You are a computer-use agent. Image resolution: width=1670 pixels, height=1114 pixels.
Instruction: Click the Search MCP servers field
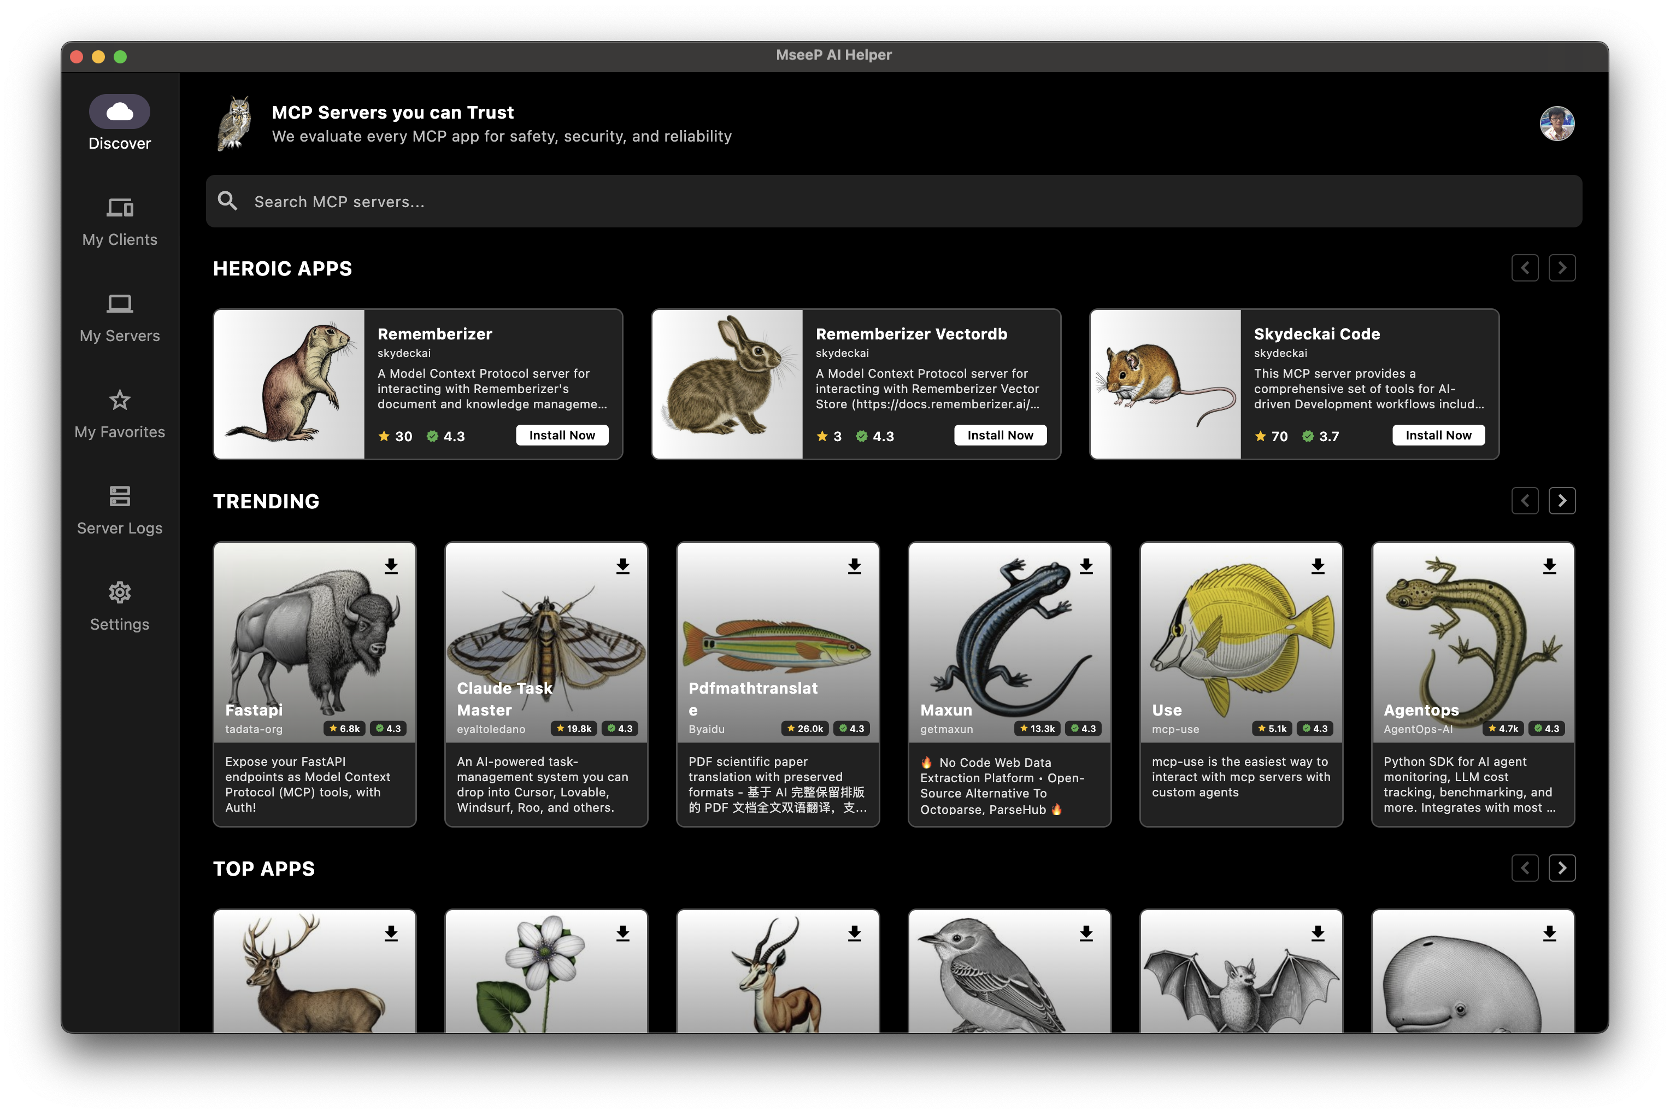(x=893, y=202)
